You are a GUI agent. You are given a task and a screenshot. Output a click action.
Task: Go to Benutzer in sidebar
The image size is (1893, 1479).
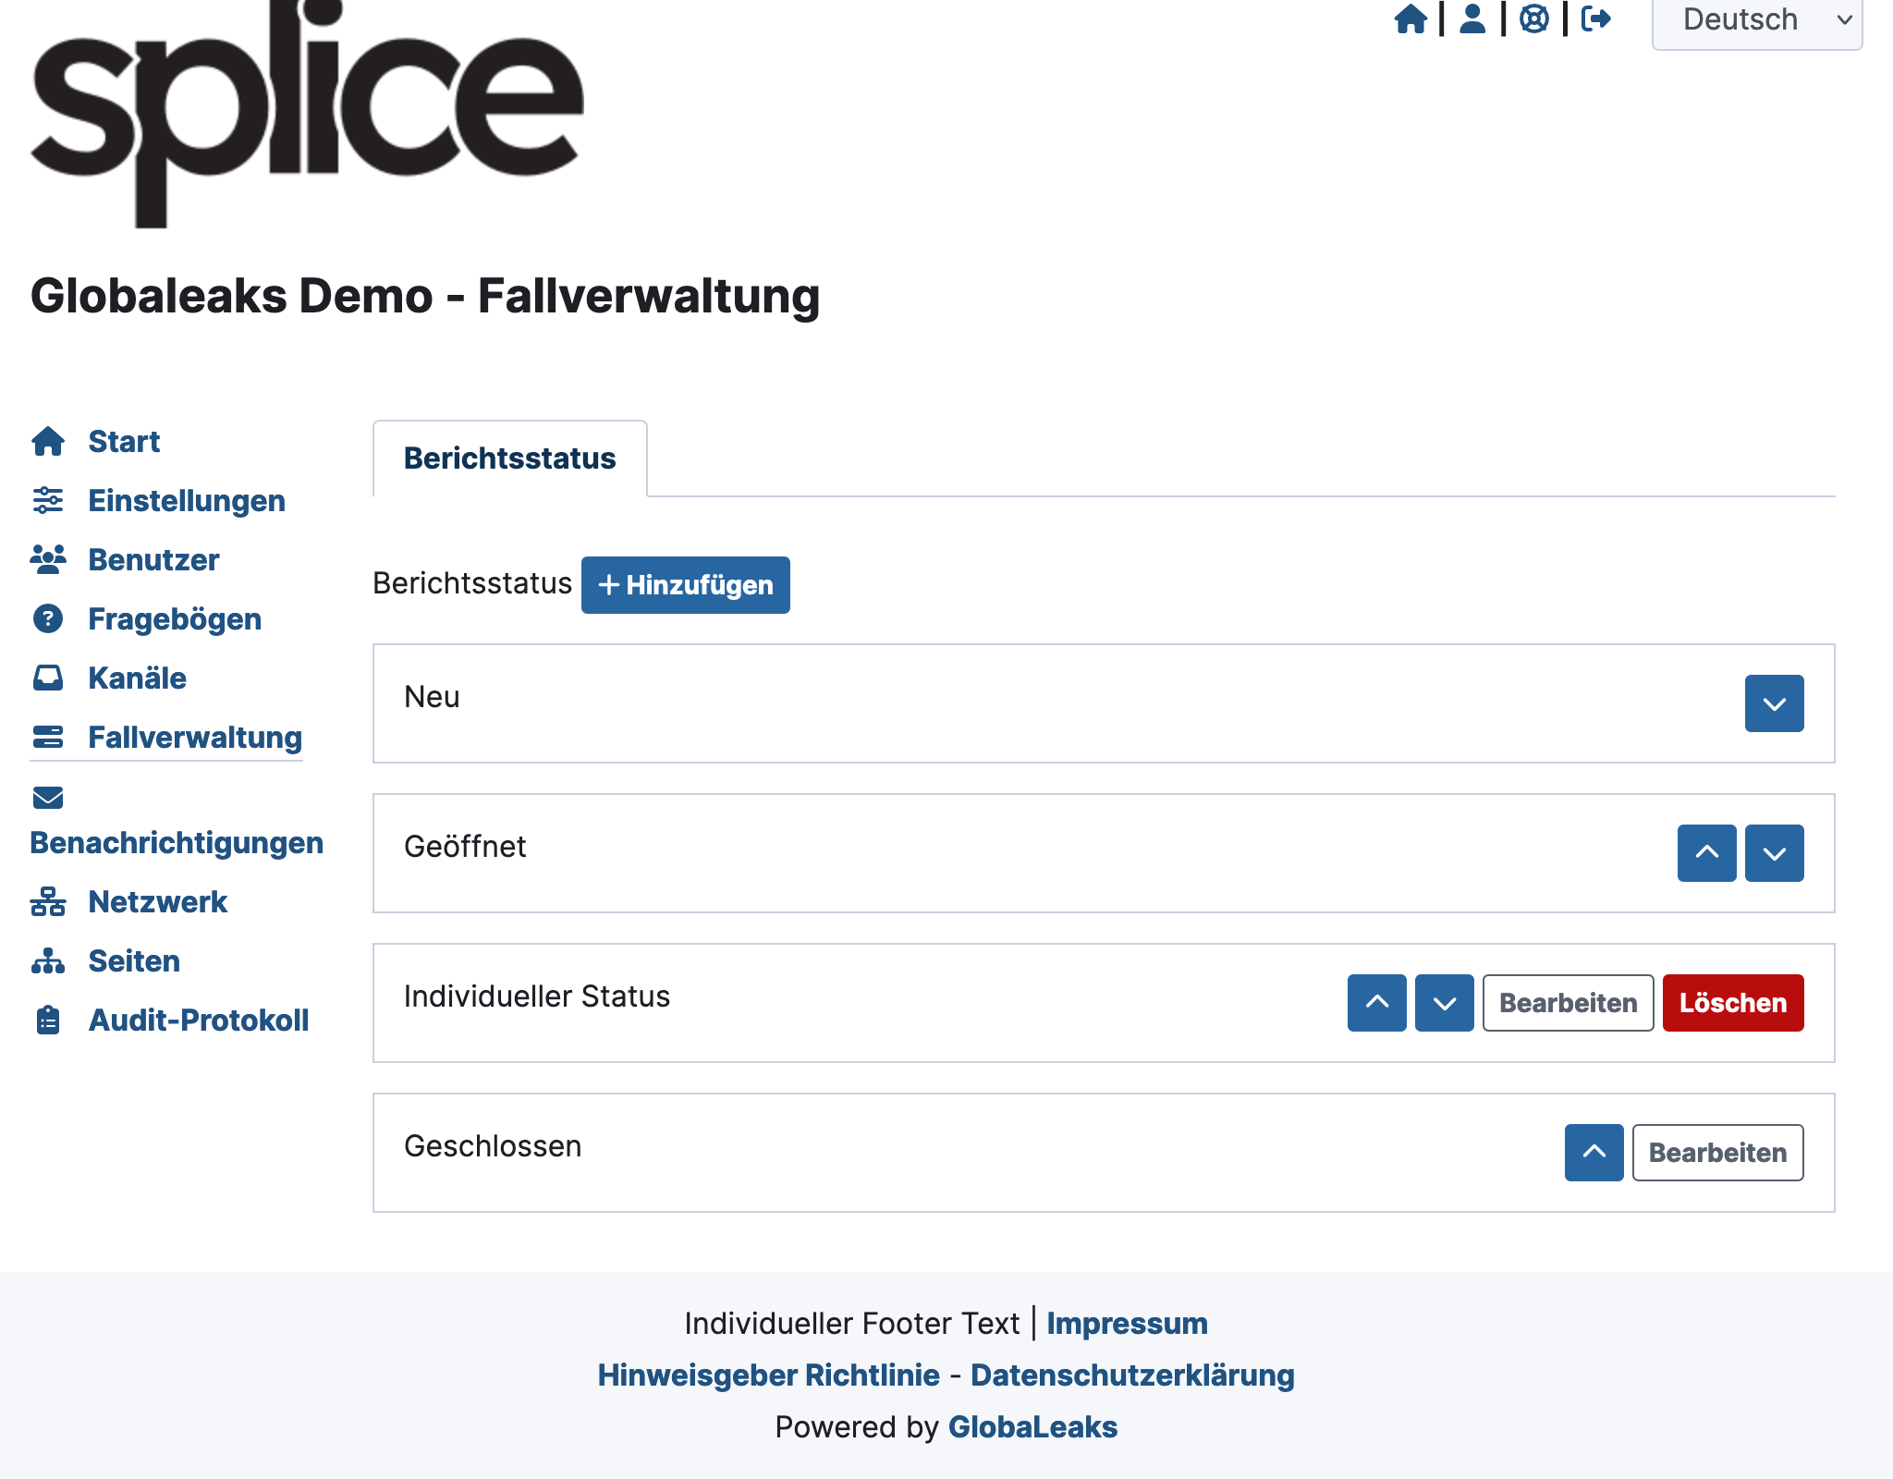pyautogui.click(x=153, y=560)
